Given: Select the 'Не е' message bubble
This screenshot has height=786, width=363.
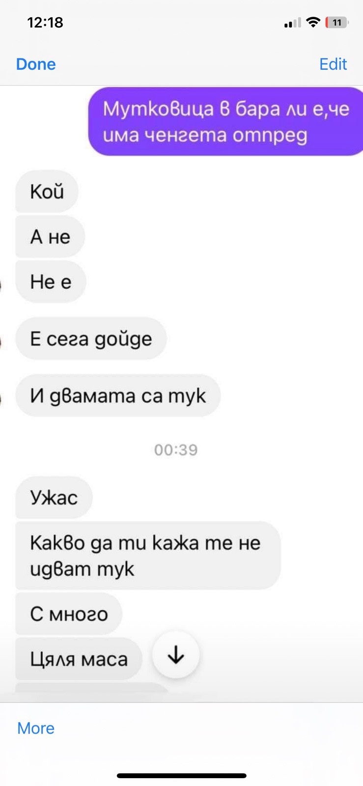Looking at the screenshot, I should click(x=51, y=282).
